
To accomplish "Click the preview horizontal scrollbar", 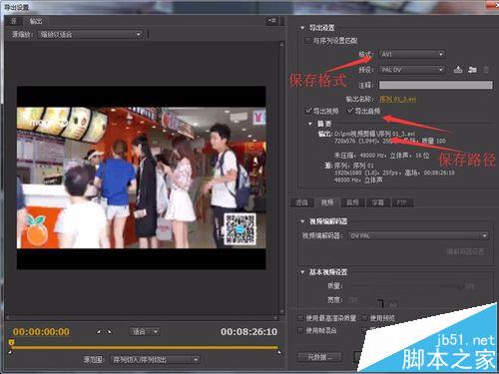I will (142, 317).
